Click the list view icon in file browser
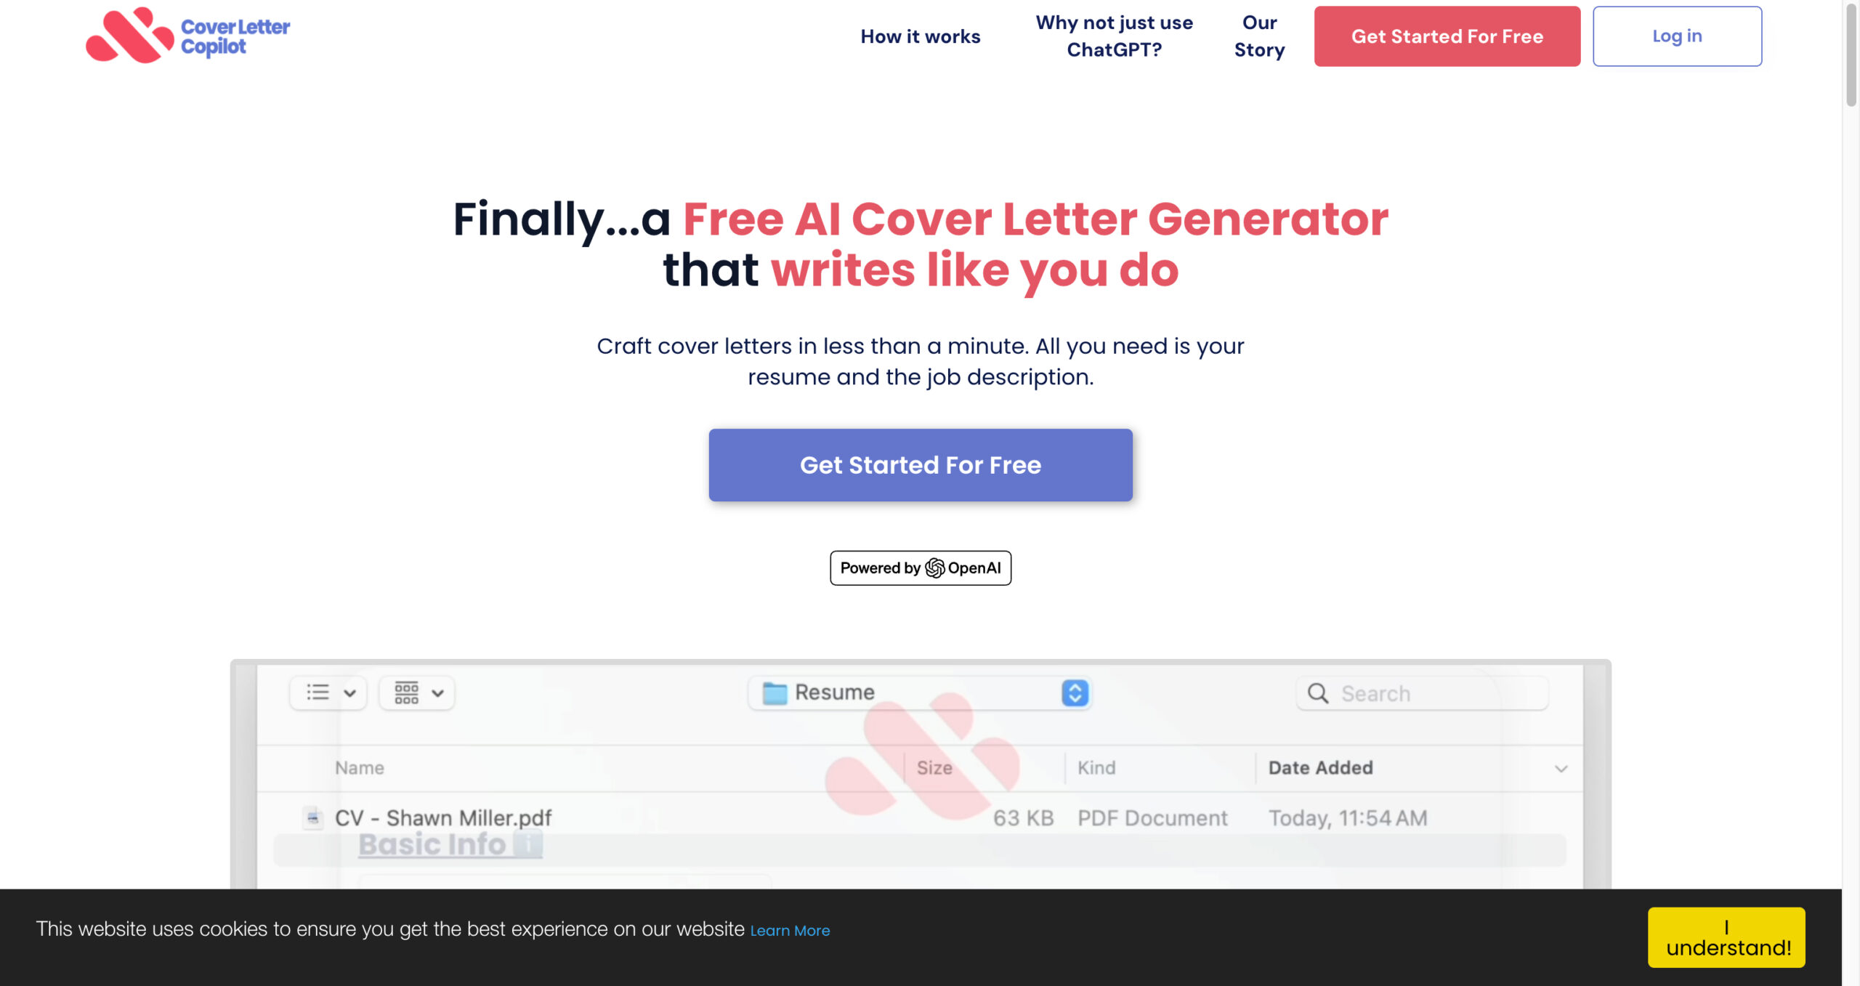 coord(319,690)
